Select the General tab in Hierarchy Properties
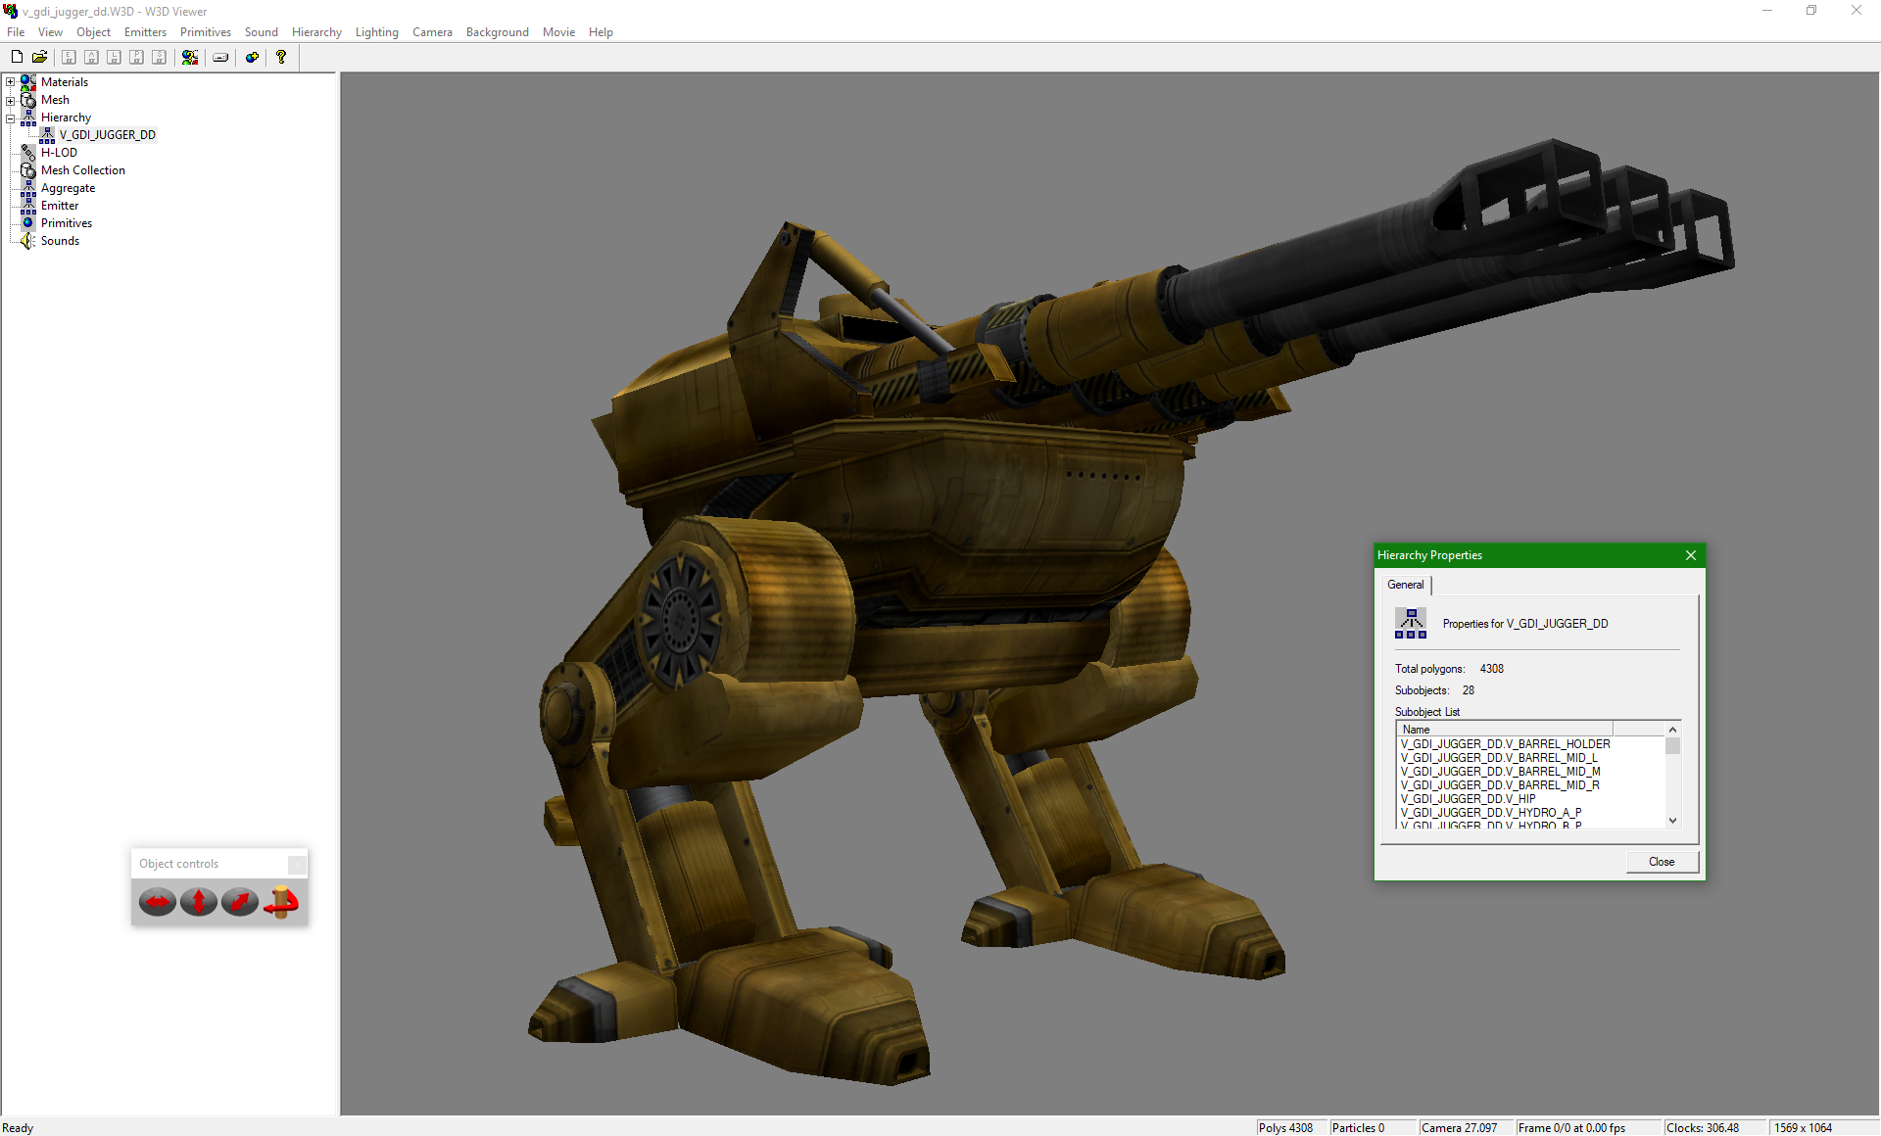1881x1136 pixels. (1406, 585)
